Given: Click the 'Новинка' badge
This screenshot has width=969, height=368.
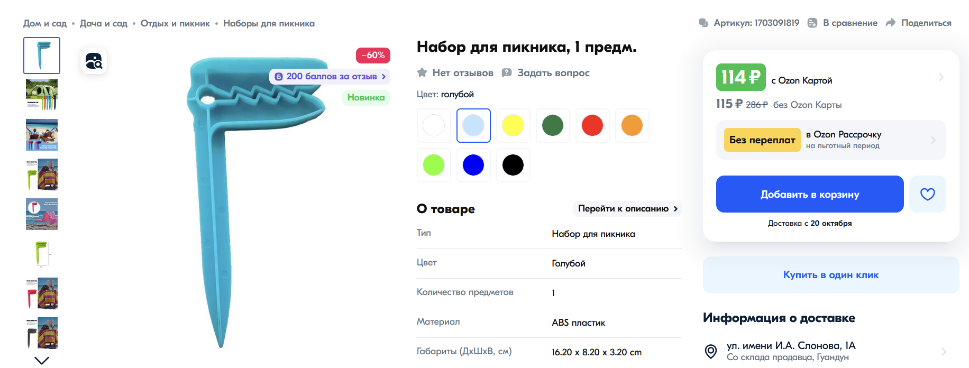Looking at the screenshot, I should 366,98.
